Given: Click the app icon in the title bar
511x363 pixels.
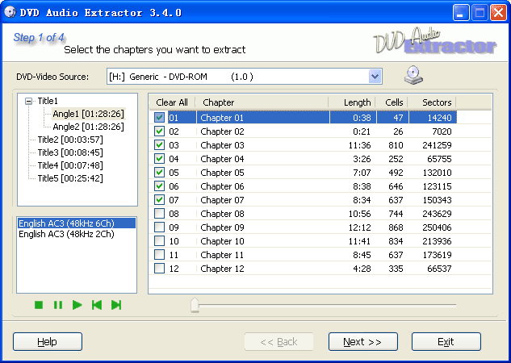Looking at the screenshot, I should click(10, 12).
